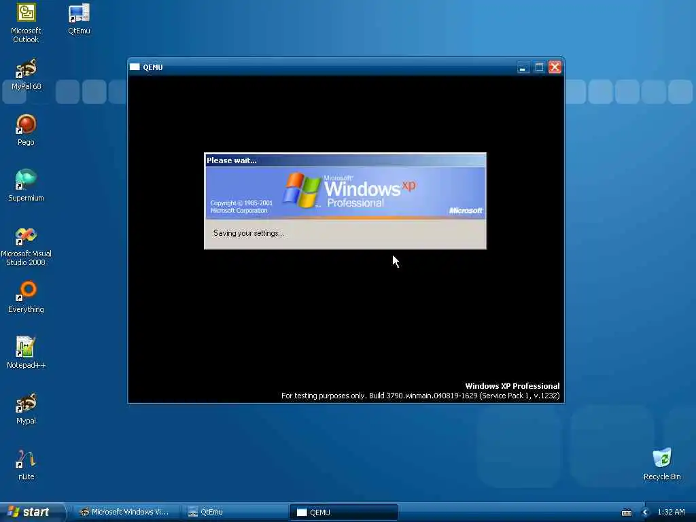Launch Supermium from the desktop
The image size is (696, 522).
(26, 186)
